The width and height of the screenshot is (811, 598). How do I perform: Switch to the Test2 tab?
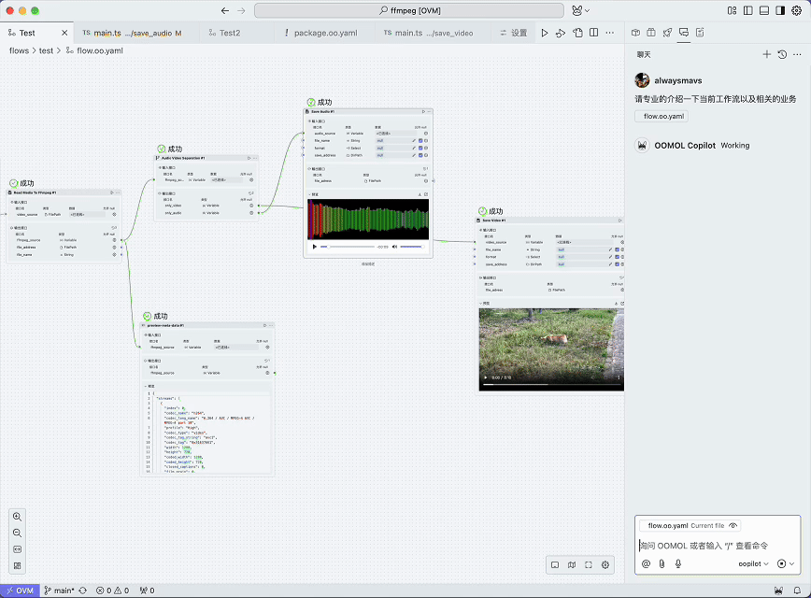pyautogui.click(x=229, y=33)
